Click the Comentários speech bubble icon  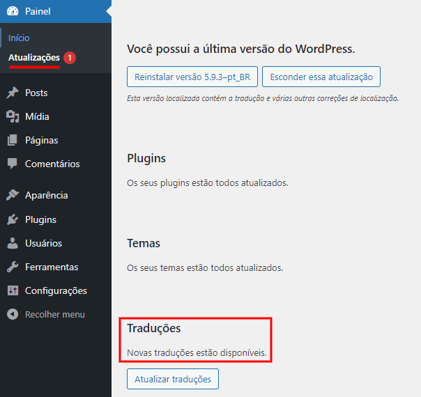pyautogui.click(x=13, y=164)
